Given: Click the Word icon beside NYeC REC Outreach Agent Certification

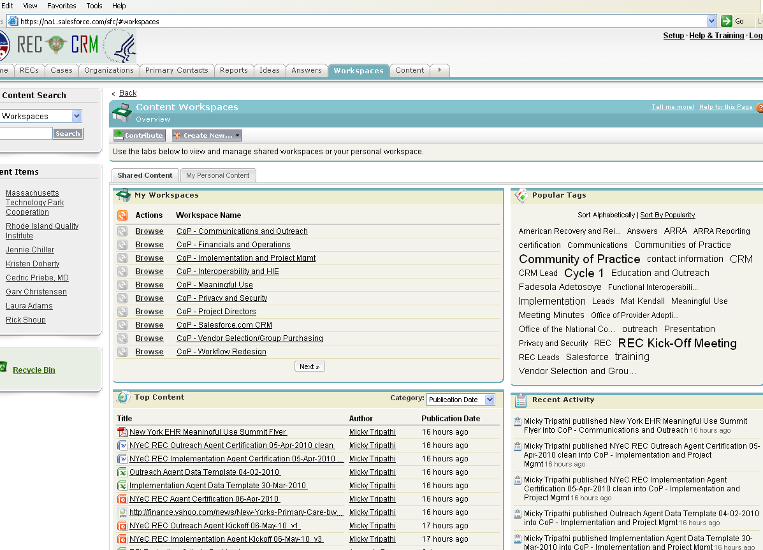Looking at the screenshot, I should pyautogui.click(x=122, y=445).
